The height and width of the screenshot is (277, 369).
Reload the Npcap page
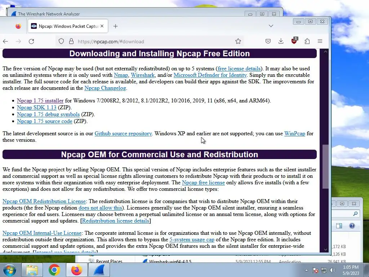[x=31, y=41]
